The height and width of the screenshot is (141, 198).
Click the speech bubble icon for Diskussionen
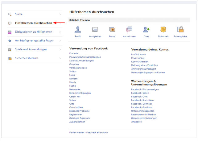[10, 32]
